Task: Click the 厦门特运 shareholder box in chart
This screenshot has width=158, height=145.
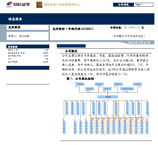Action: 99,84
